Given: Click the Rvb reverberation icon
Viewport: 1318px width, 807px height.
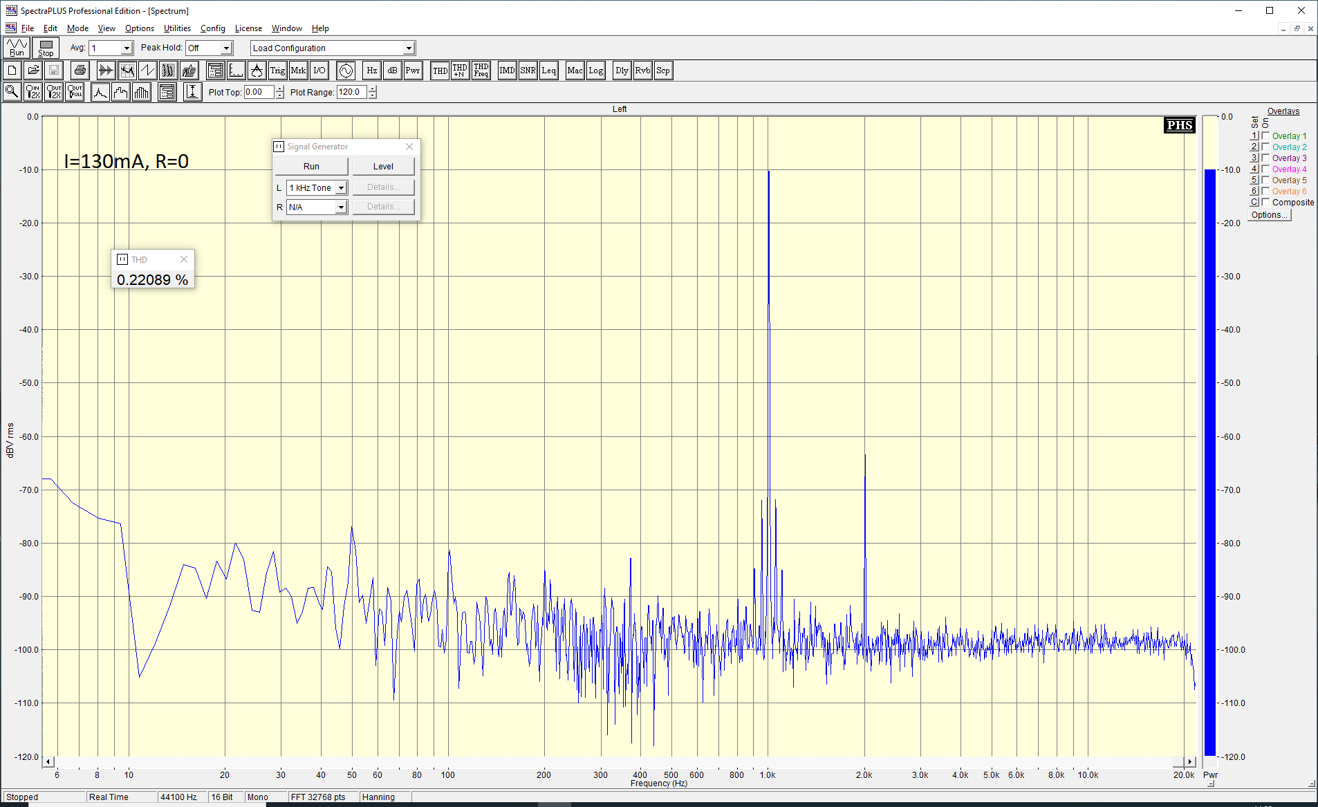Looking at the screenshot, I should coord(642,71).
